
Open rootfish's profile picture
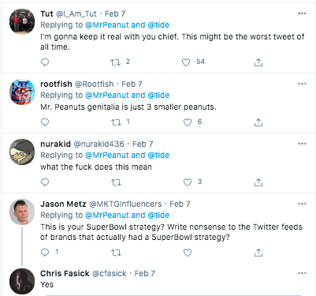coord(22,92)
